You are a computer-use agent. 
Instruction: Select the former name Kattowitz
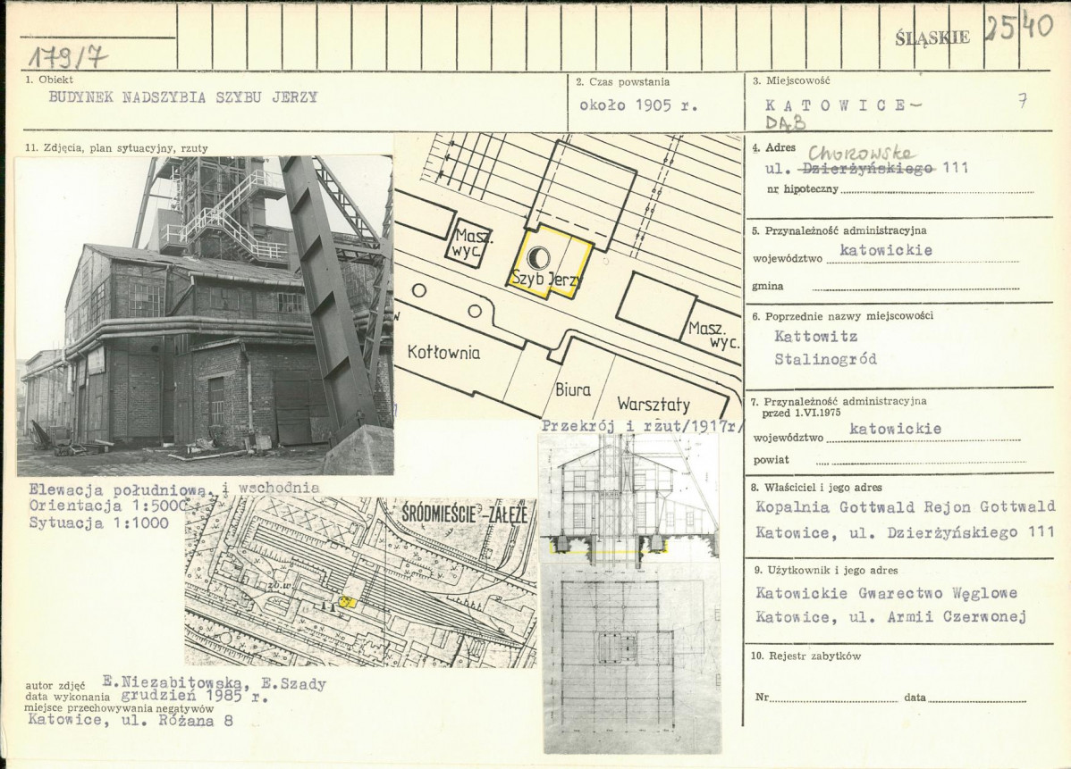[816, 337]
